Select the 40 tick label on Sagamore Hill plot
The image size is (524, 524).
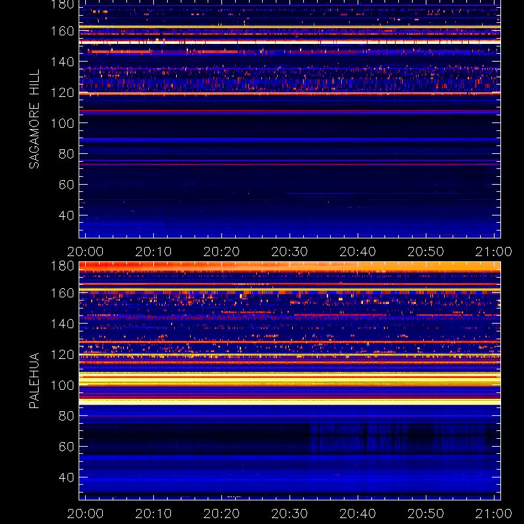point(66,215)
